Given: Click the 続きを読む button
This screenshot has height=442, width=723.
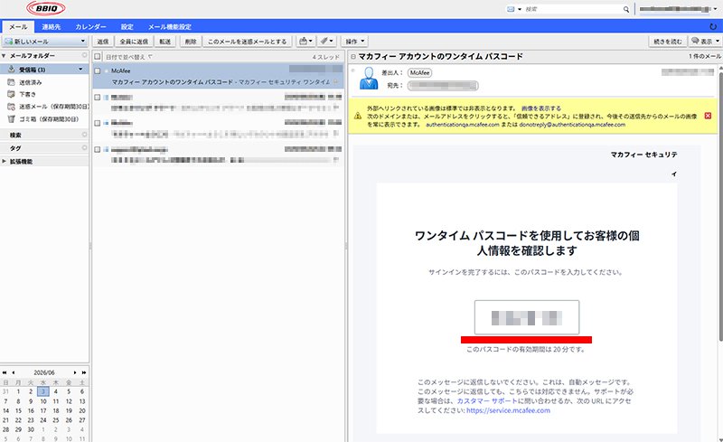Looking at the screenshot, I should [667, 42].
